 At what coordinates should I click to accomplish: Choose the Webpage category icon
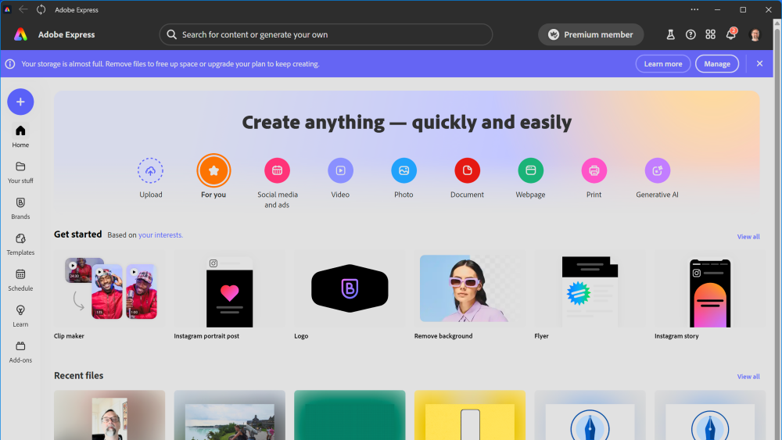[530, 170]
